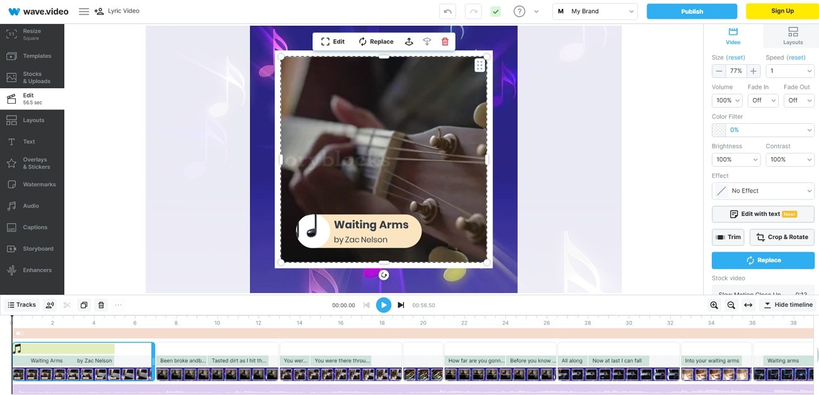The width and height of the screenshot is (819, 395).
Task: Click the blue Replace button in right panel
Action: pyautogui.click(x=763, y=260)
